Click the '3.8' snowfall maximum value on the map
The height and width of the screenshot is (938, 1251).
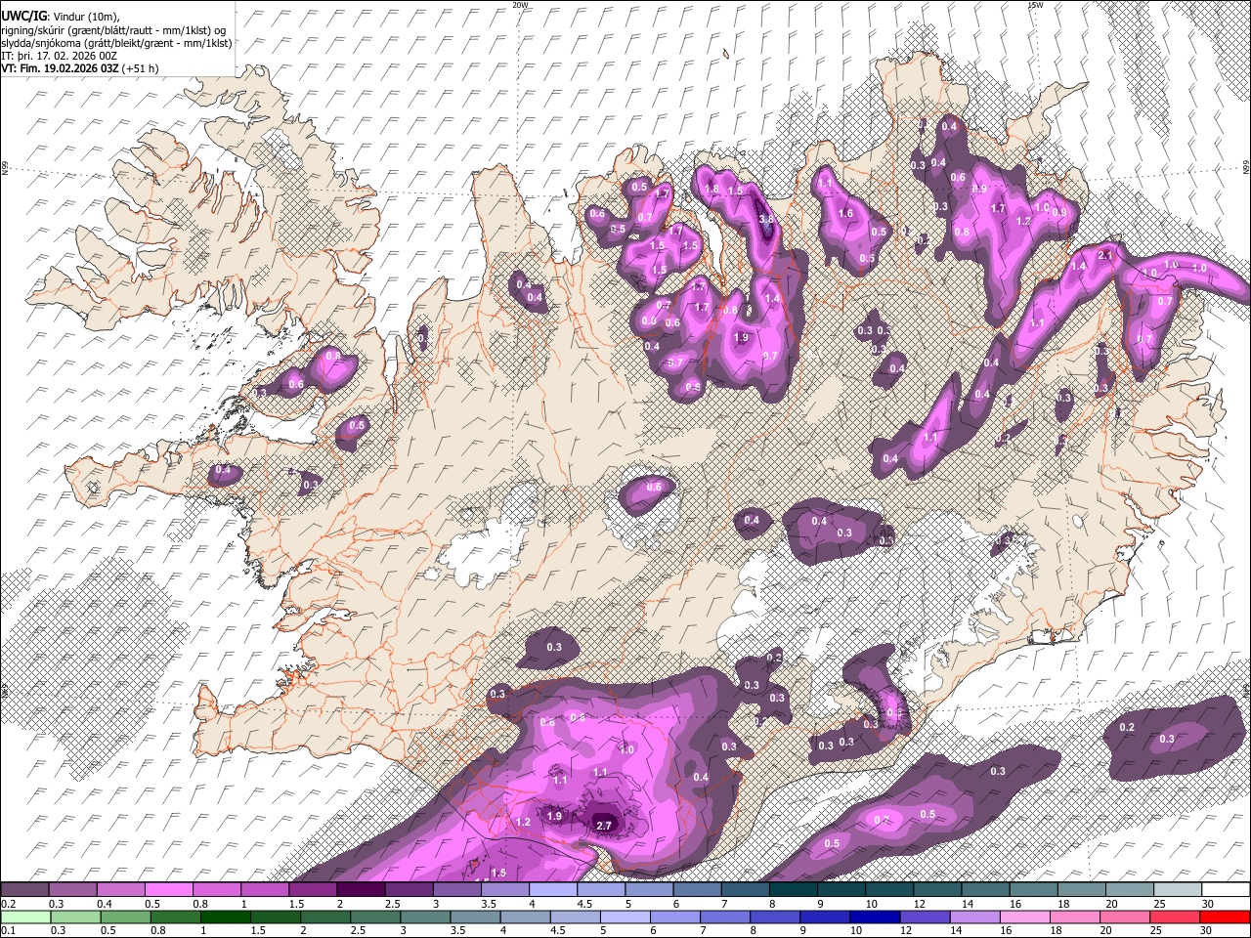click(767, 219)
